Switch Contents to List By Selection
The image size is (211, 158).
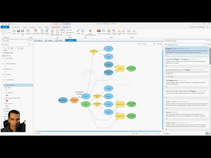[12, 48]
